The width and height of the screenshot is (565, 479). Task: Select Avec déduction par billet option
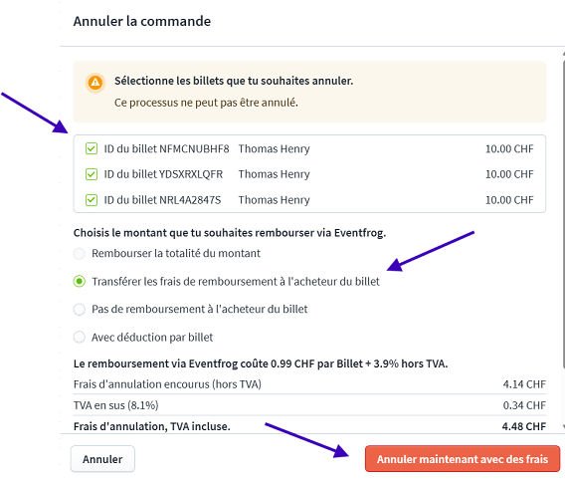(80, 338)
